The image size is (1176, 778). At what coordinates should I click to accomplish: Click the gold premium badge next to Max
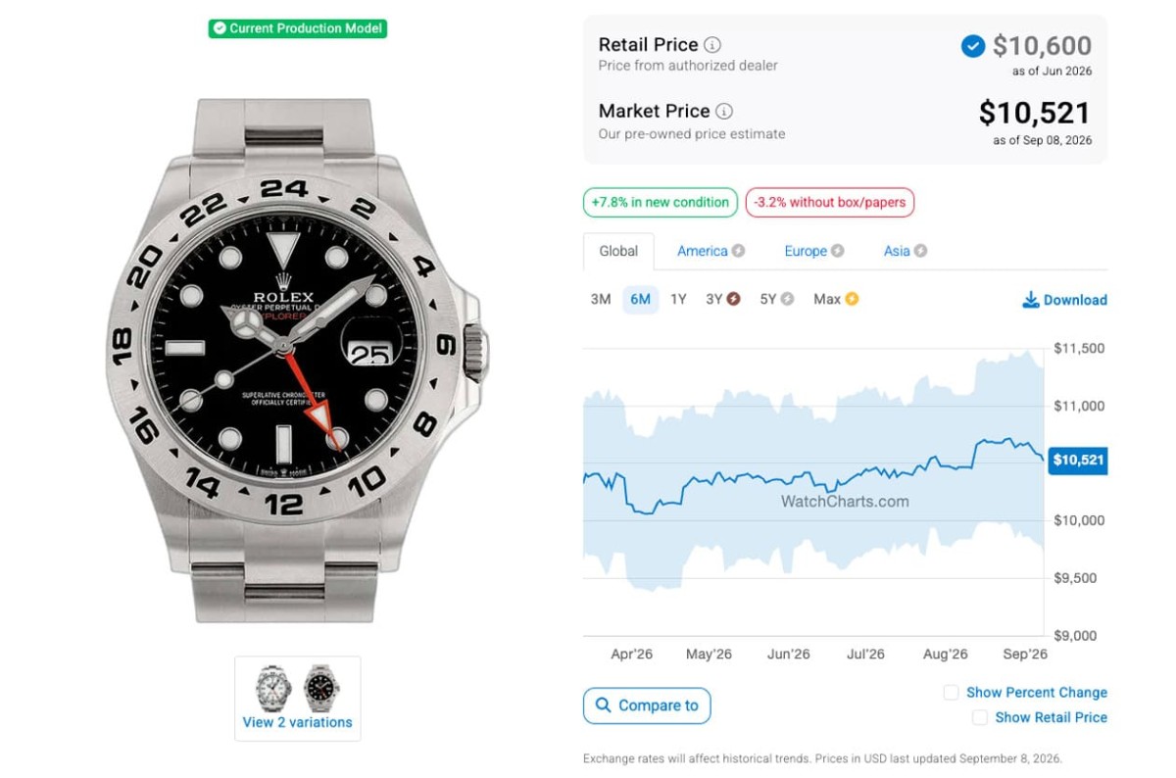852,299
